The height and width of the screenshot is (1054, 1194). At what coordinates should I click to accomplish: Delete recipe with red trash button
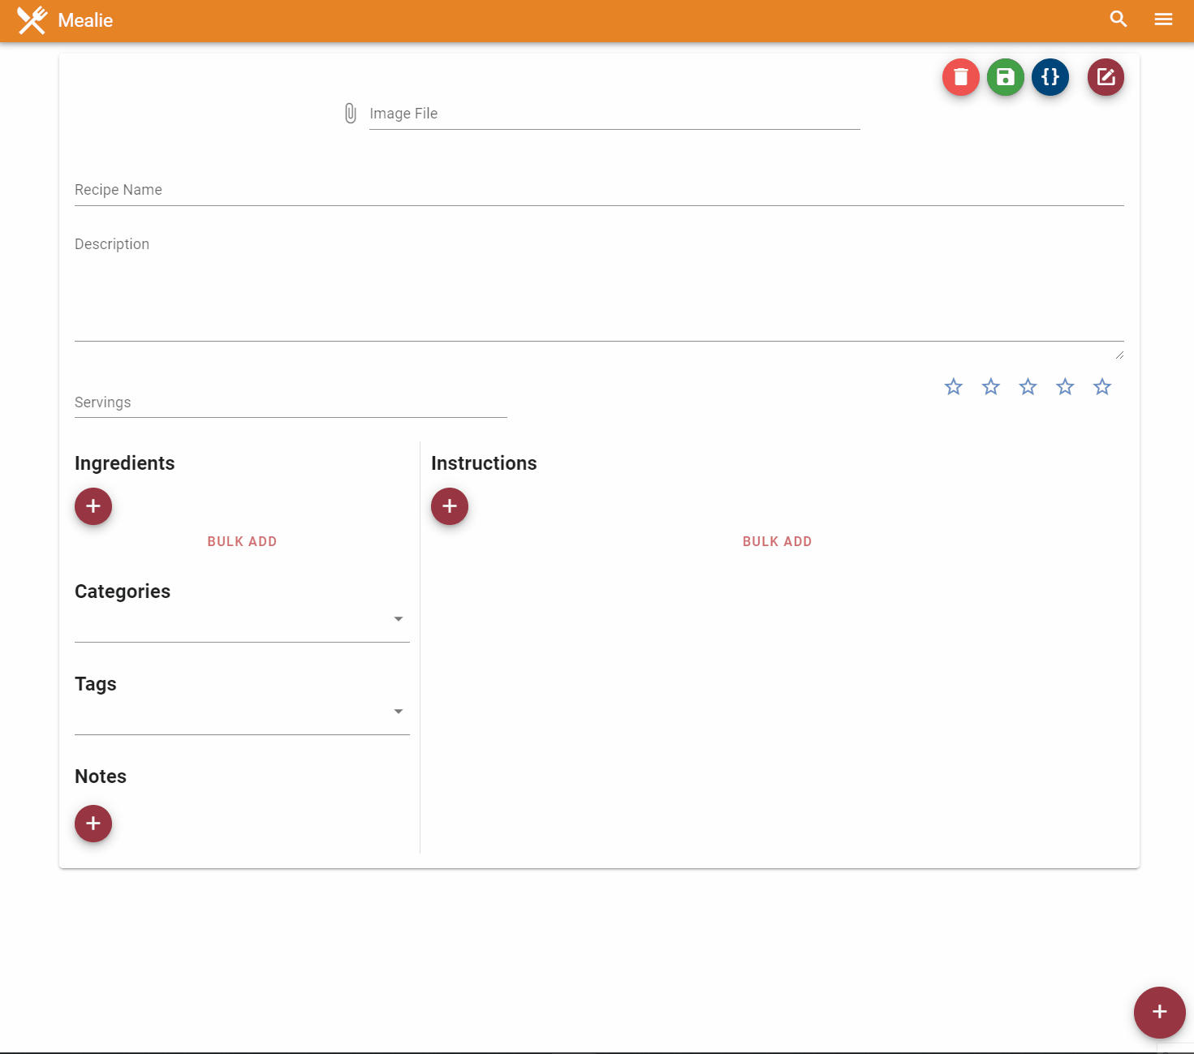(961, 77)
